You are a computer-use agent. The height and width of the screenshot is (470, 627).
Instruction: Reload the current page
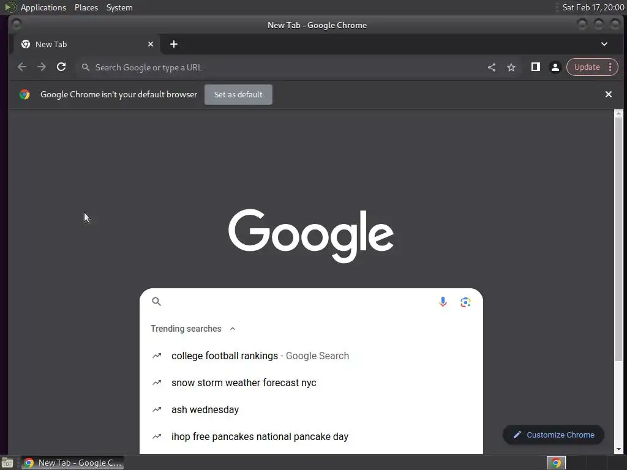[61, 67]
